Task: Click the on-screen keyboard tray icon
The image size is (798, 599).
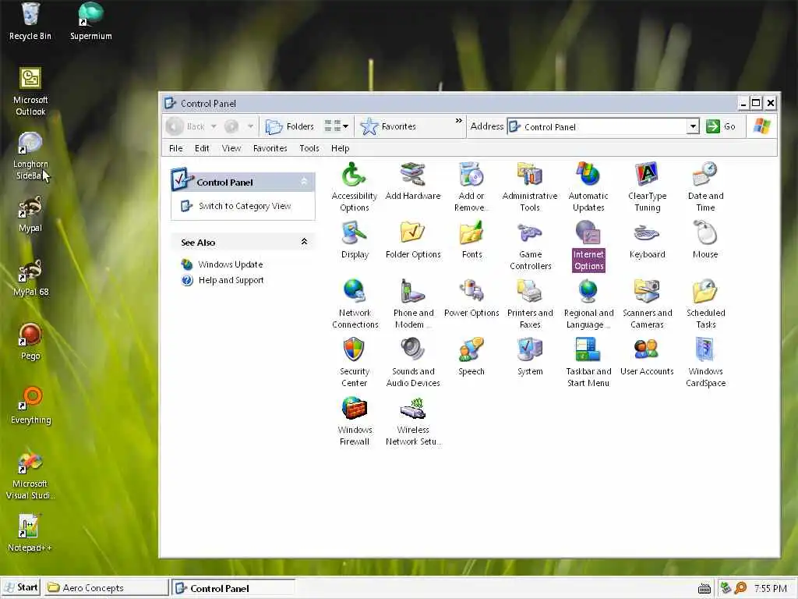Action: (x=704, y=589)
